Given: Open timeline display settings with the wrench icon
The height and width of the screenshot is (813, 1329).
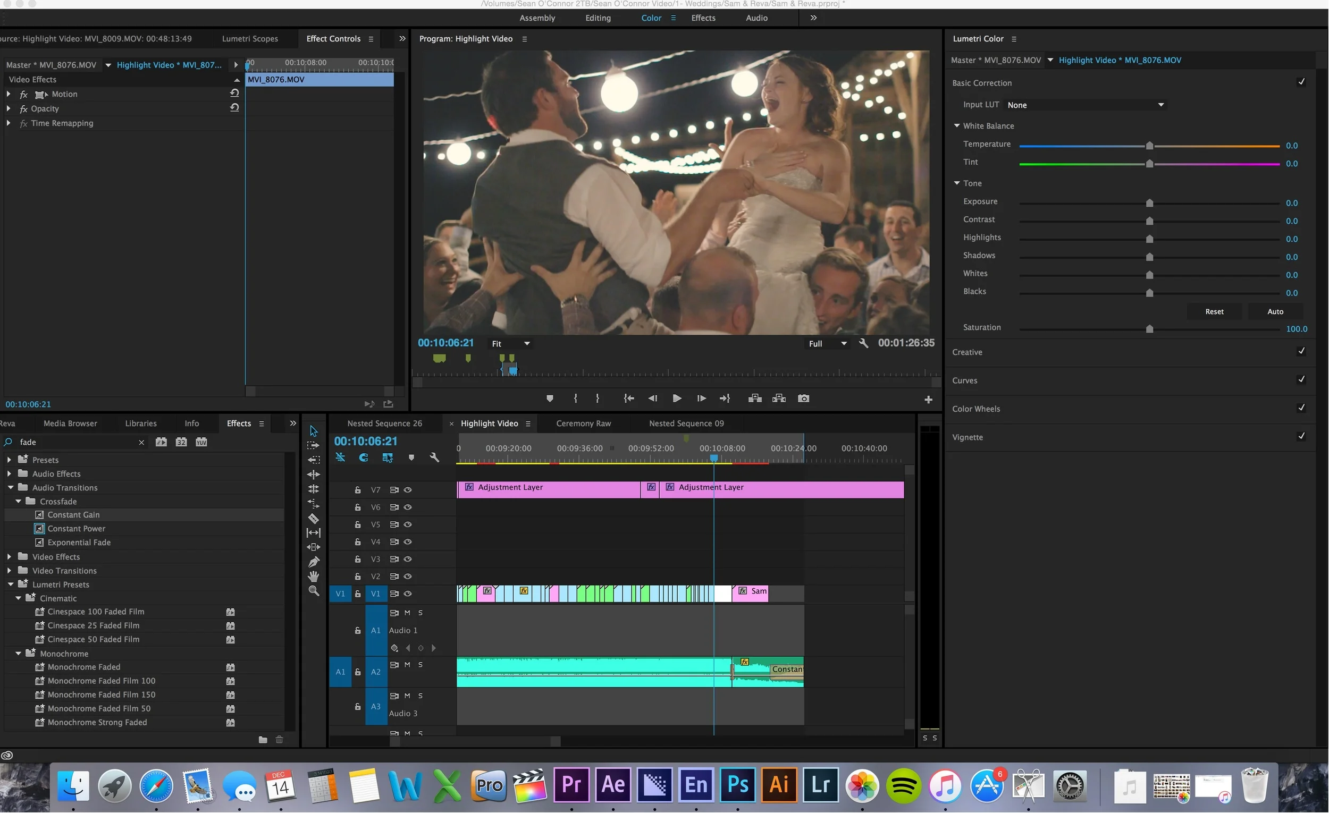Looking at the screenshot, I should coord(435,458).
